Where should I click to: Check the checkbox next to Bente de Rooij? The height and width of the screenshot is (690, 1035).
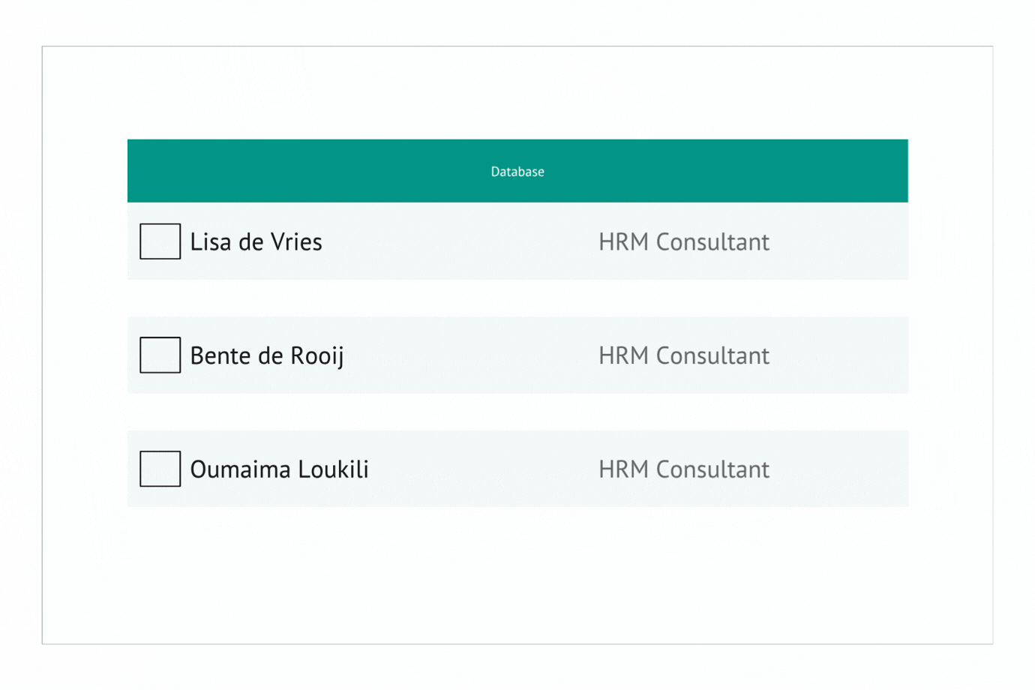tap(160, 355)
